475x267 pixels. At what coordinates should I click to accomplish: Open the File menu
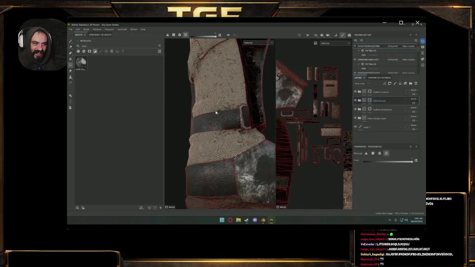point(71,29)
